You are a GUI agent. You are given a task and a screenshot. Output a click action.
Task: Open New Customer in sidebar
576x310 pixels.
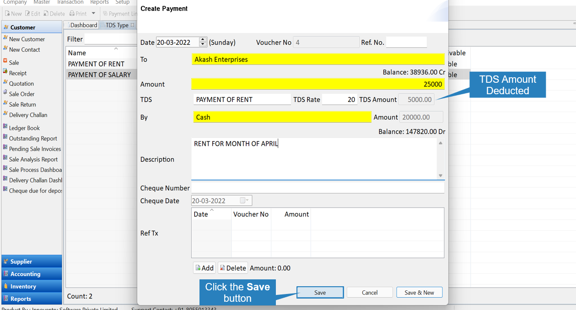tap(27, 39)
